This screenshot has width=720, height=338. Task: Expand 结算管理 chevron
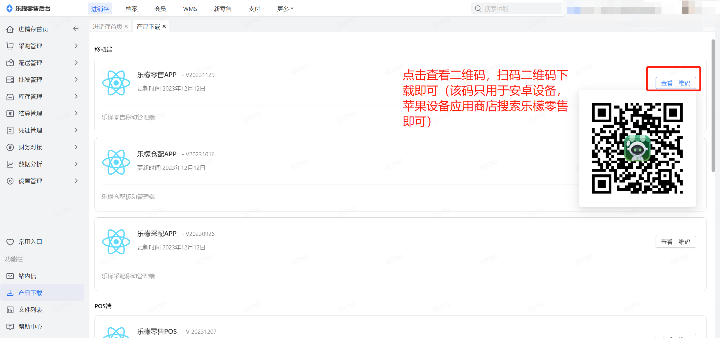[76, 113]
